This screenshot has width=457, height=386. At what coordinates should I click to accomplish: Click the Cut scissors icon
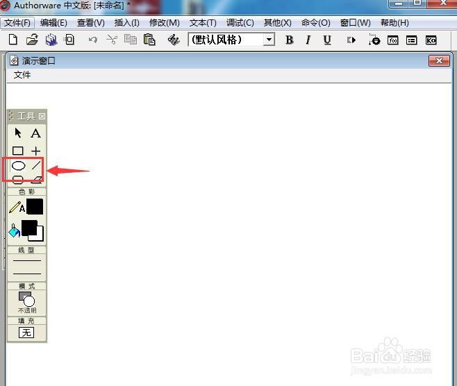point(112,40)
